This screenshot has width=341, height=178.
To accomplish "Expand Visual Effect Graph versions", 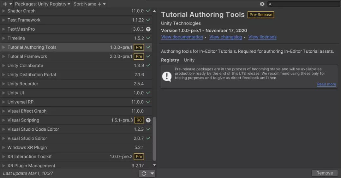I will (4, 111).
